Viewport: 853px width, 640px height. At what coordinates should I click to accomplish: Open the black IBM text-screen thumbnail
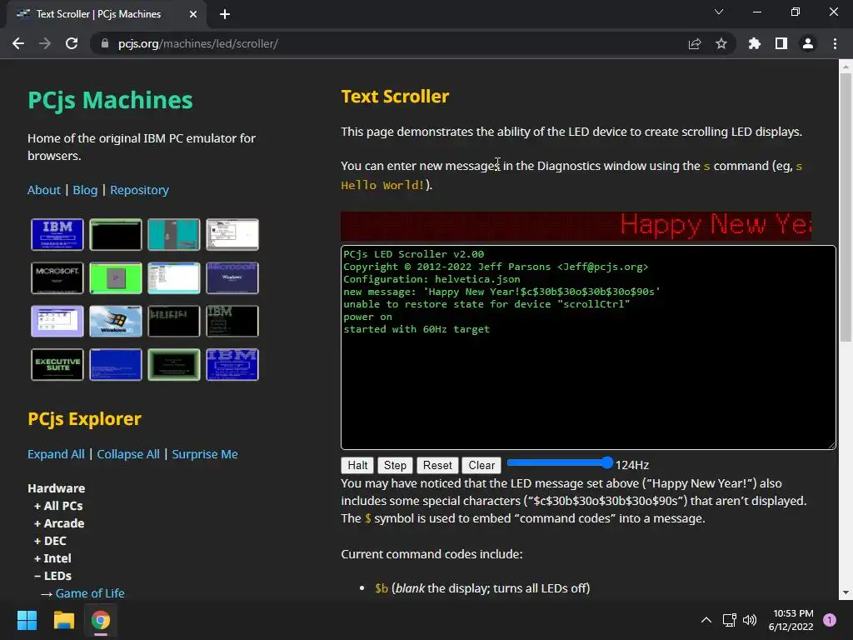tap(232, 321)
